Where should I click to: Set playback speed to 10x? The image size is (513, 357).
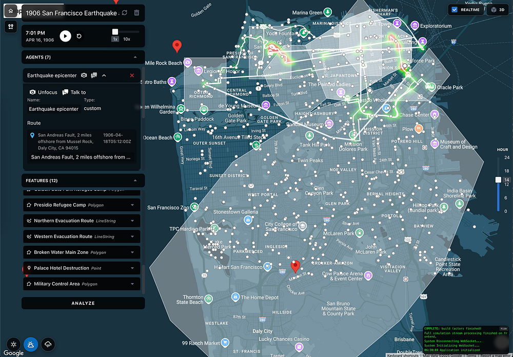pos(126,39)
